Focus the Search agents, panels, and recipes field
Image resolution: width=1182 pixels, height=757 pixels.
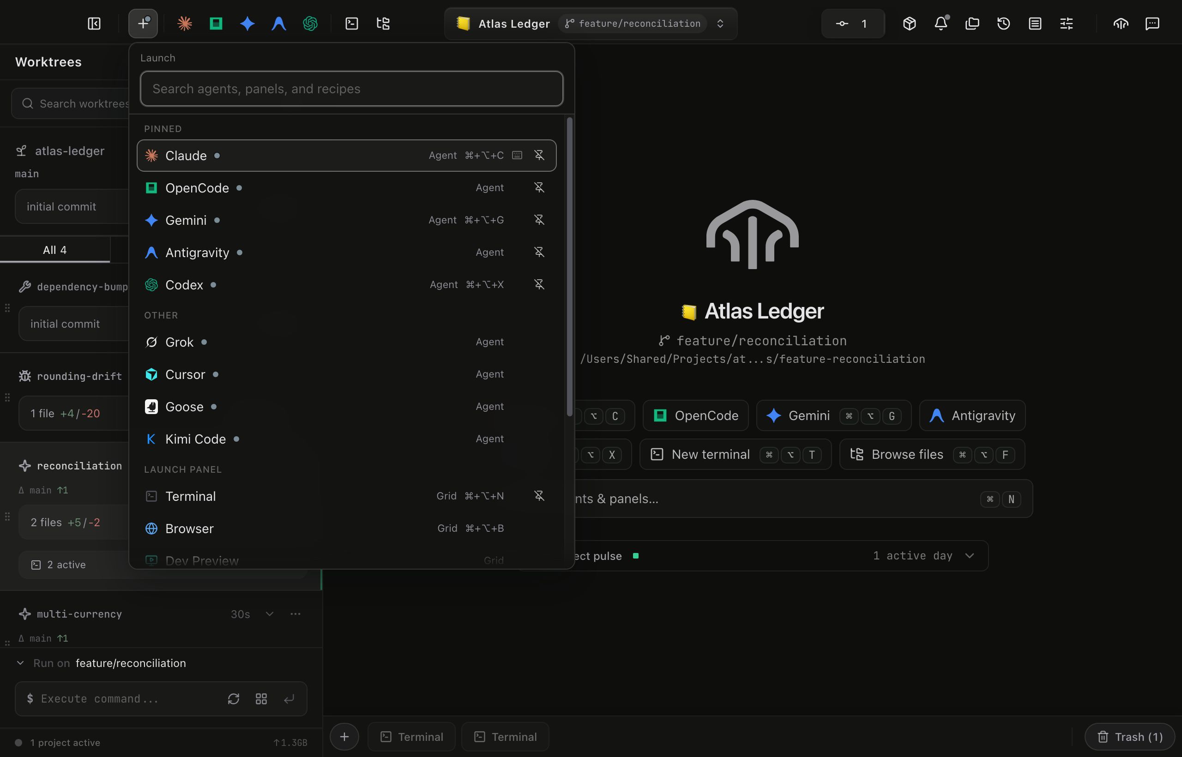click(351, 89)
